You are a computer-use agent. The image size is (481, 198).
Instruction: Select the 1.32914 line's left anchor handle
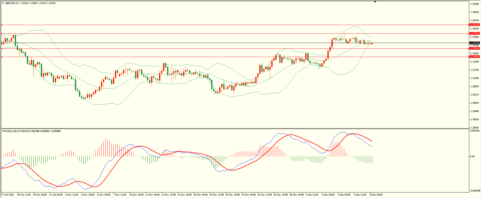(x=2, y=48)
